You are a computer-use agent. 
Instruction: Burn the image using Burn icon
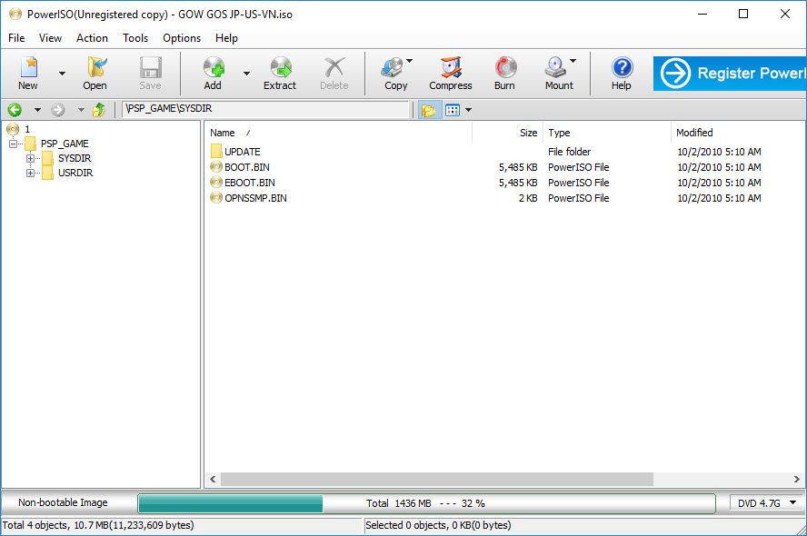(x=505, y=67)
